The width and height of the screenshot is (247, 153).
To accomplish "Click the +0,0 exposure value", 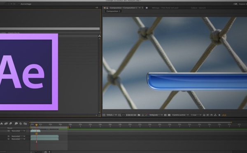I will click(224, 115).
